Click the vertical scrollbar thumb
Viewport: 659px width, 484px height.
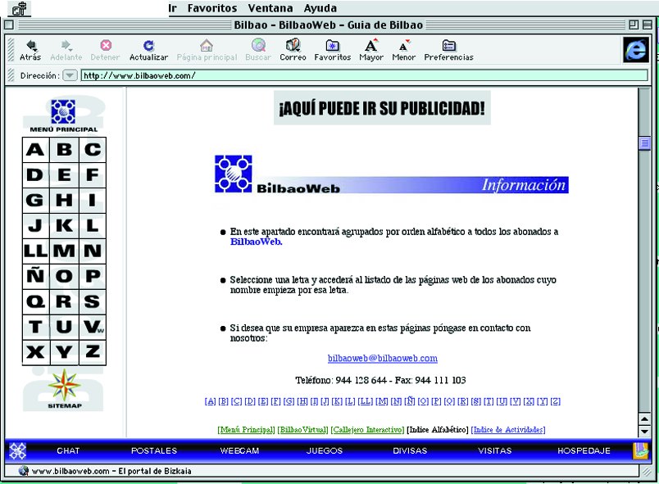point(644,142)
